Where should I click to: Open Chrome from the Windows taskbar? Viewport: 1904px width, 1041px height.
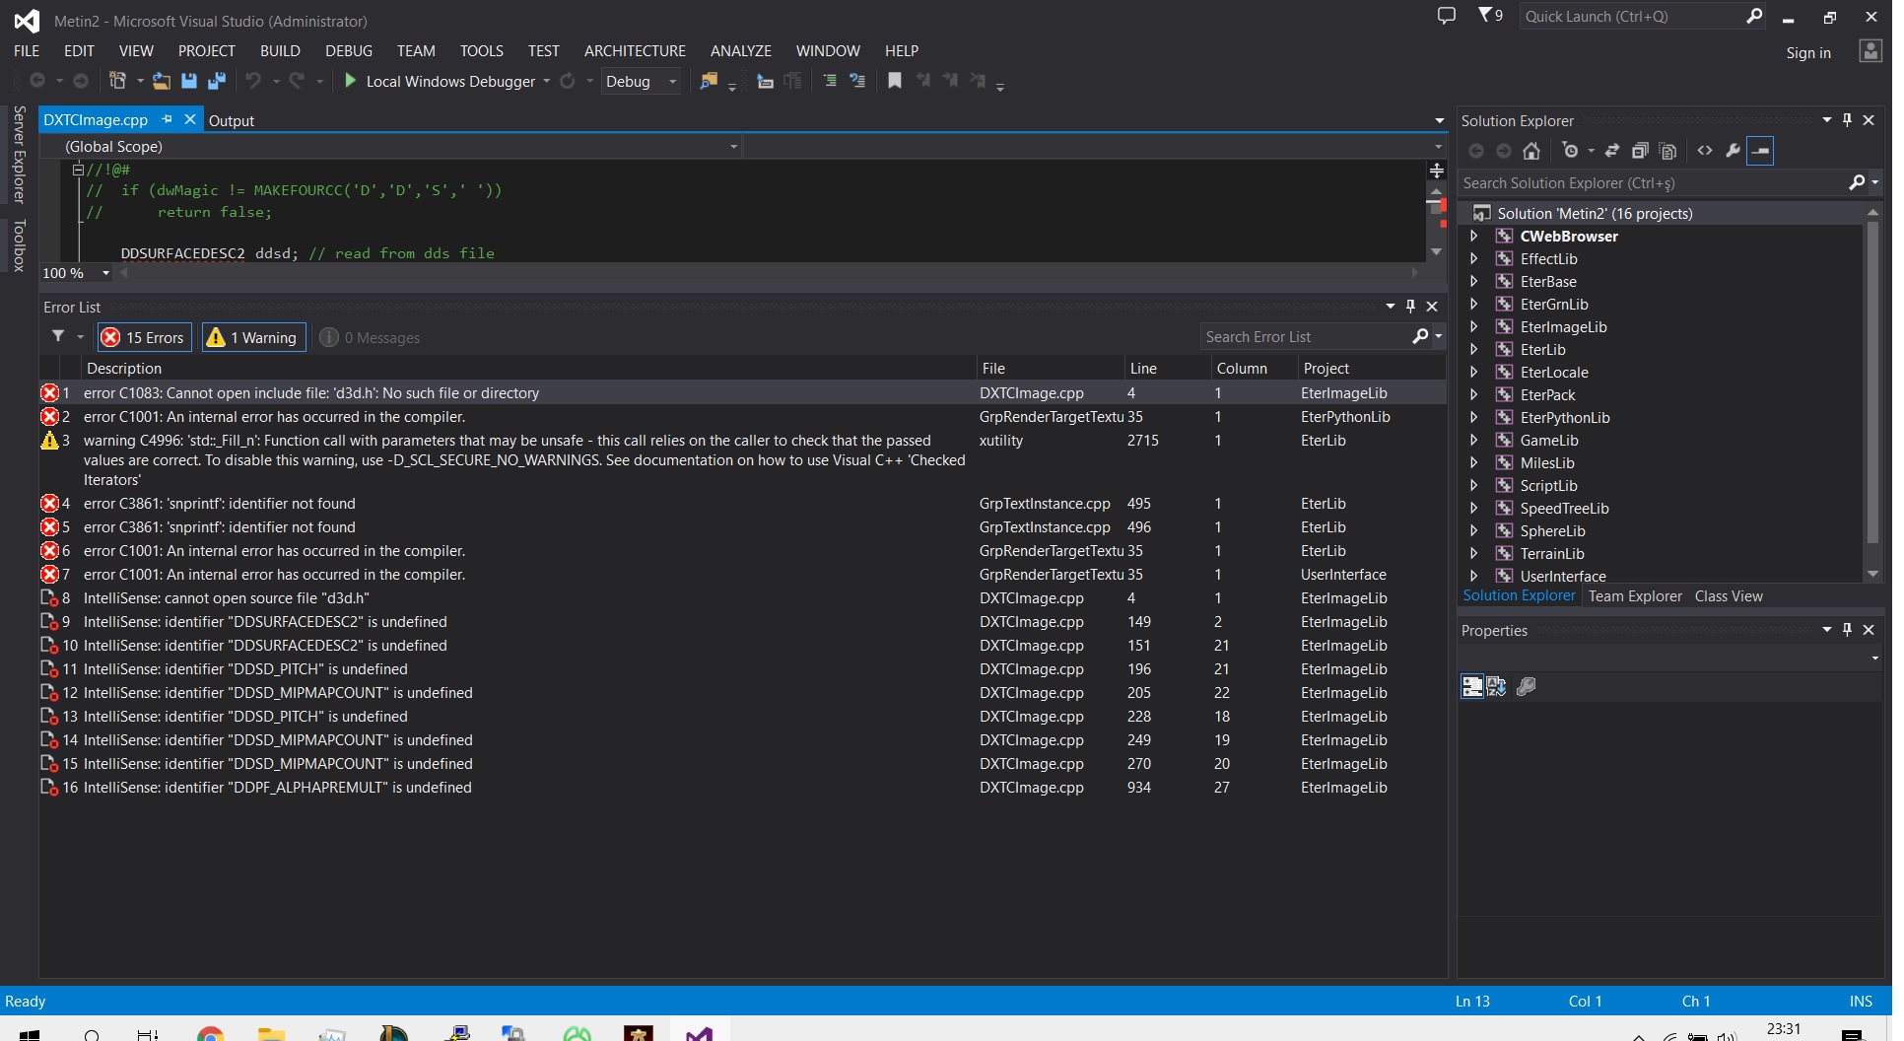tap(210, 1033)
